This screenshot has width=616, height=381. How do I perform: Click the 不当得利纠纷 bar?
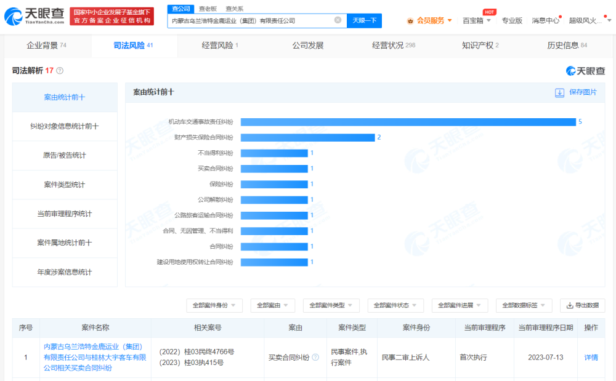pyautogui.click(x=274, y=153)
